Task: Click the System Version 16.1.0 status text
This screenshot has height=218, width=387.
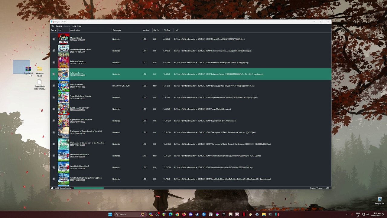Action: (x=320, y=188)
